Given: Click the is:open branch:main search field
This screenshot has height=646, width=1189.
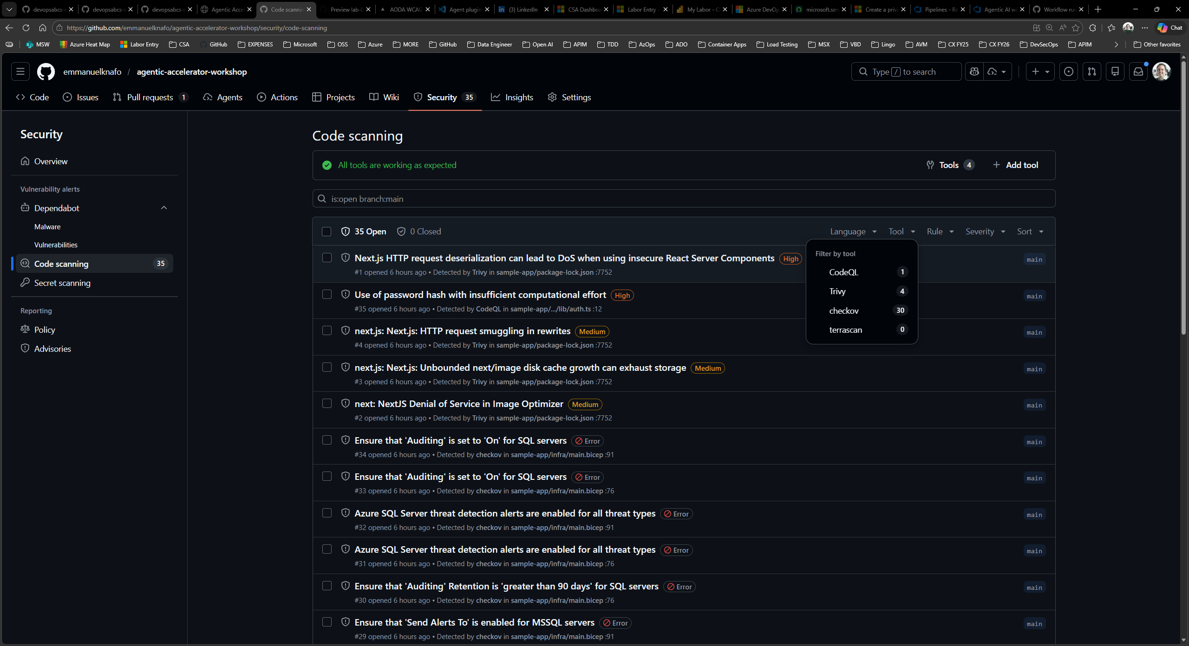Looking at the screenshot, I should (557, 199).
